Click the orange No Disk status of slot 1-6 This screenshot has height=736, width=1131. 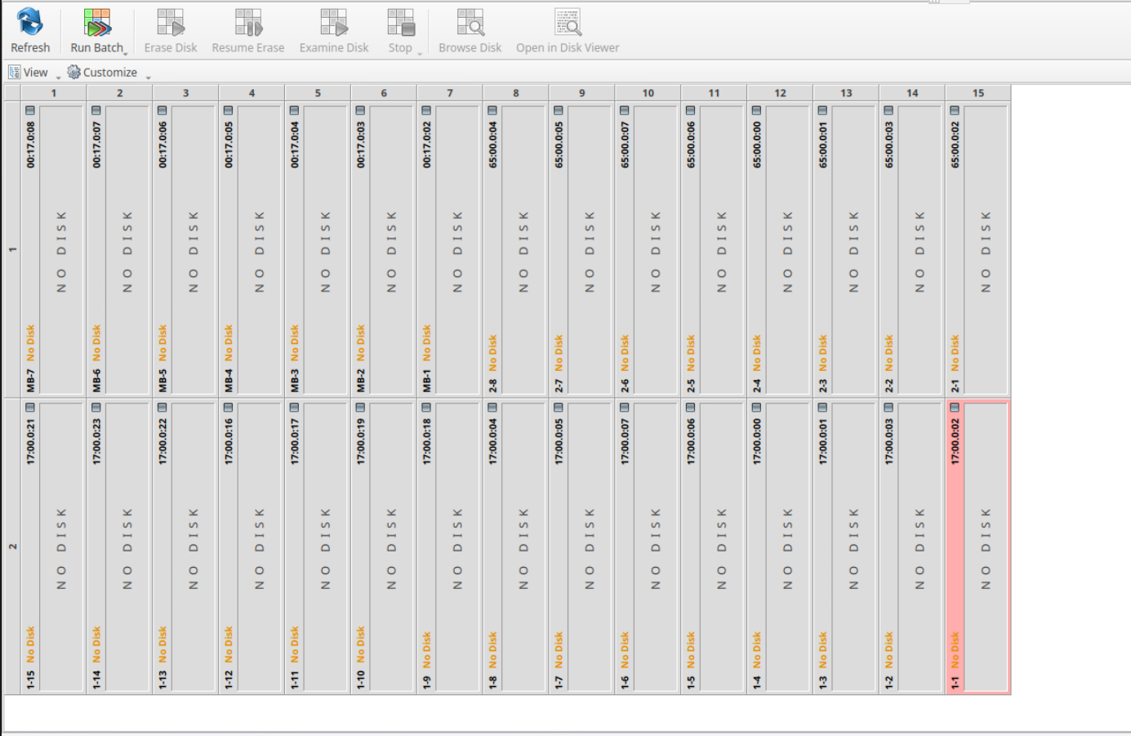(625, 649)
